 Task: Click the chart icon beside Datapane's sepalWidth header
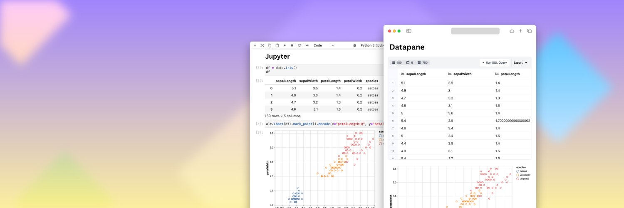pyautogui.click(x=450, y=74)
